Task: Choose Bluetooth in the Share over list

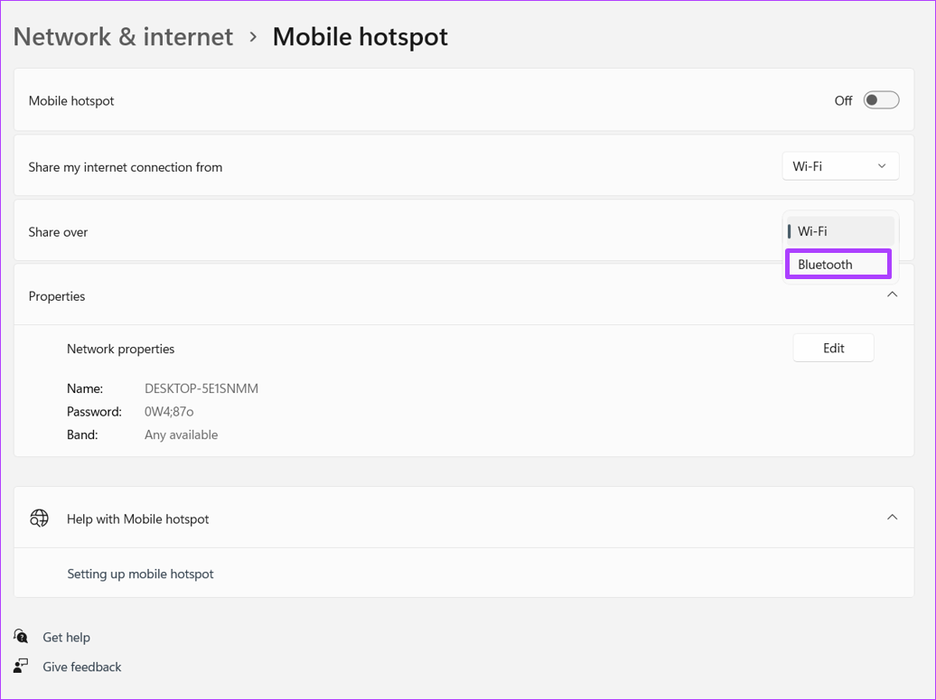Action: (838, 265)
